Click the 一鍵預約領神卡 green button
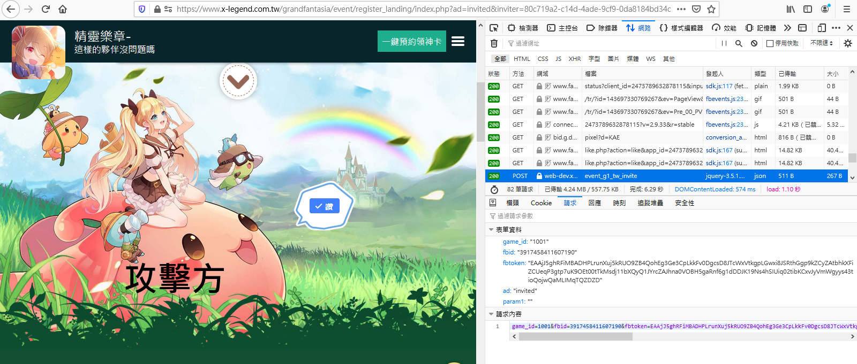 click(412, 41)
